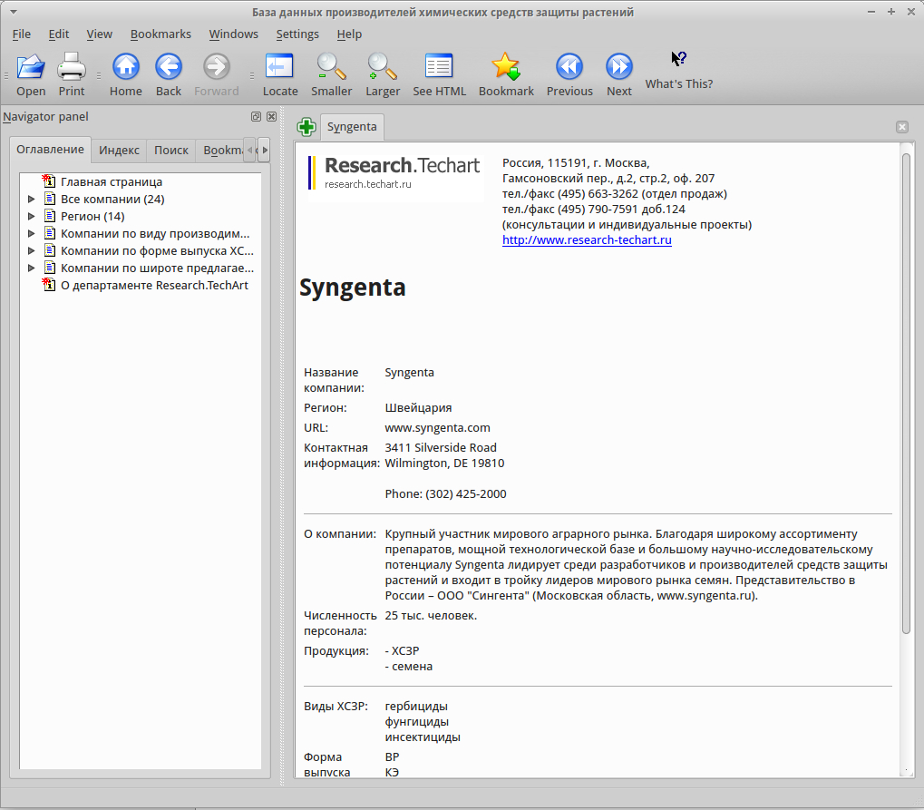Click the vertical scrollbar of the page

[907, 394]
